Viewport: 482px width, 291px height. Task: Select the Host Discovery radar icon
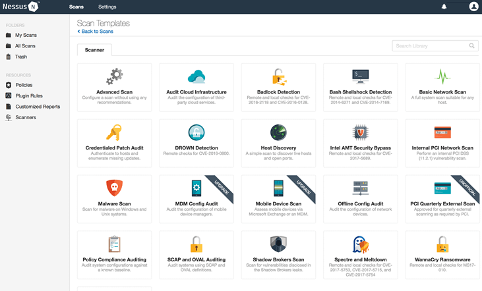point(278,132)
